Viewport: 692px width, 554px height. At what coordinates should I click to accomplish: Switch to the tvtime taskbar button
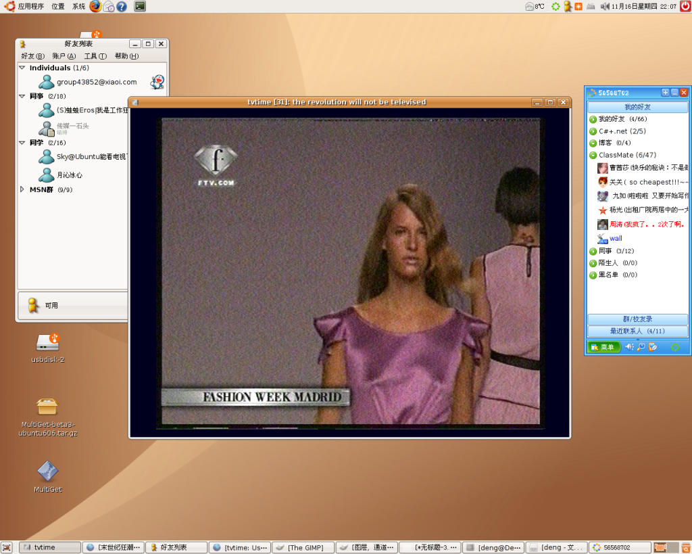51,547
